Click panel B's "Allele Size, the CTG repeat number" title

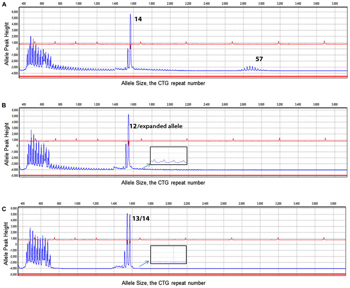tap(163, 183)
